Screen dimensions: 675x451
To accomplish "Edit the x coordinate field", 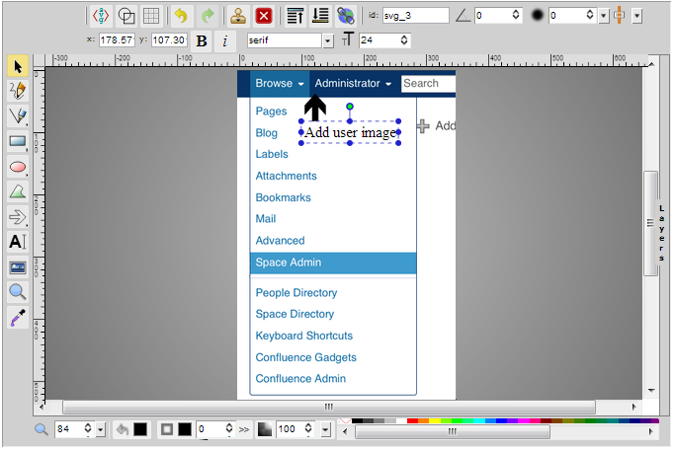I will point(117,40).
